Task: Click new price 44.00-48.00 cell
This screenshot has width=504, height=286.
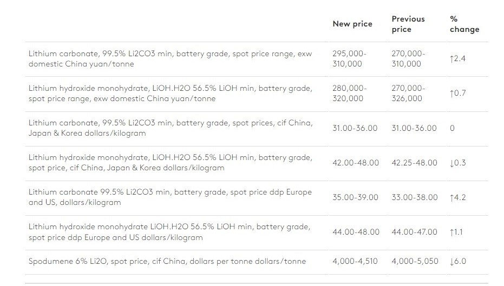Action: point(356,232)
